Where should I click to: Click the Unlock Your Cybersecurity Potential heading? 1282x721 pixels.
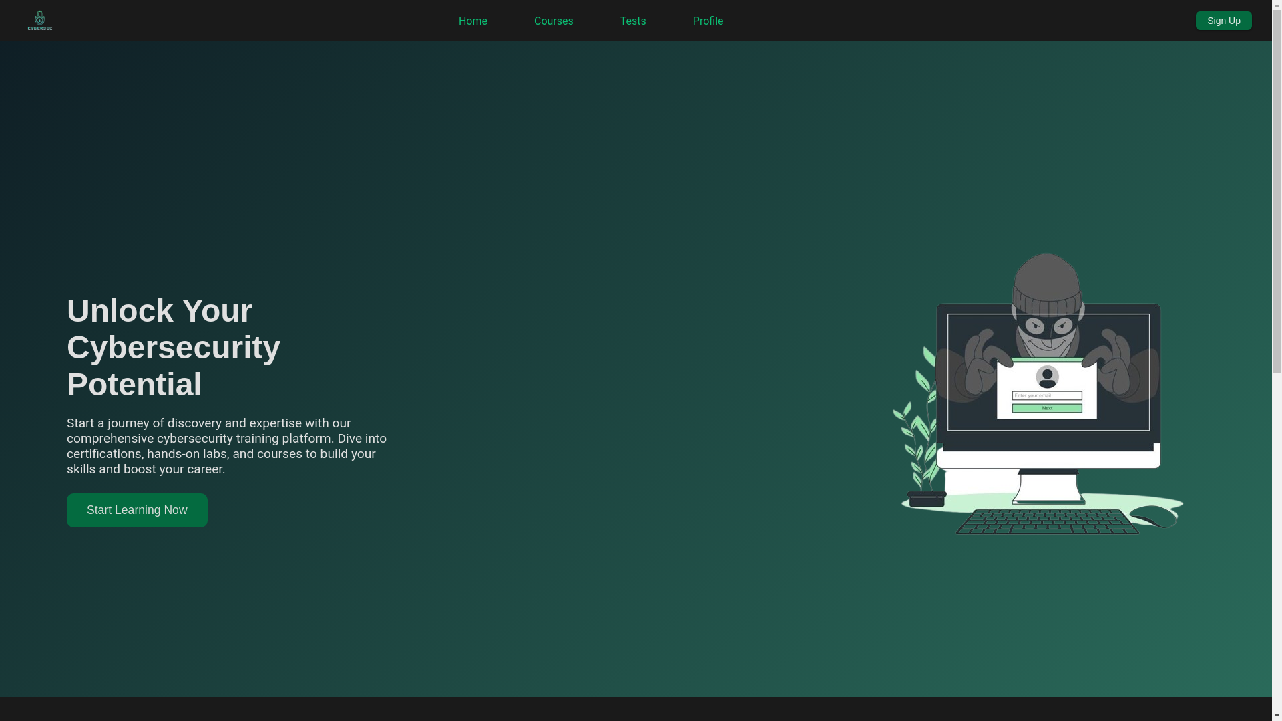coord(174,347)
